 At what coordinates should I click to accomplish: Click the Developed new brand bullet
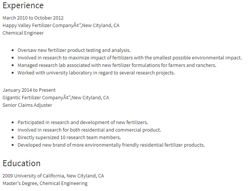111,145
